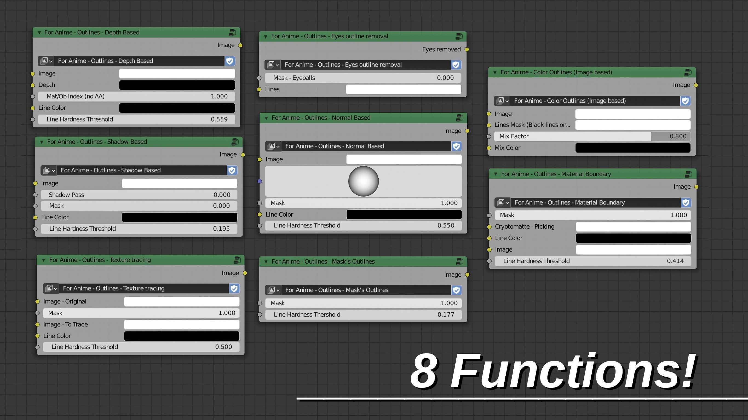Open Material Boundary Line Color swatch

coord(634,238)
